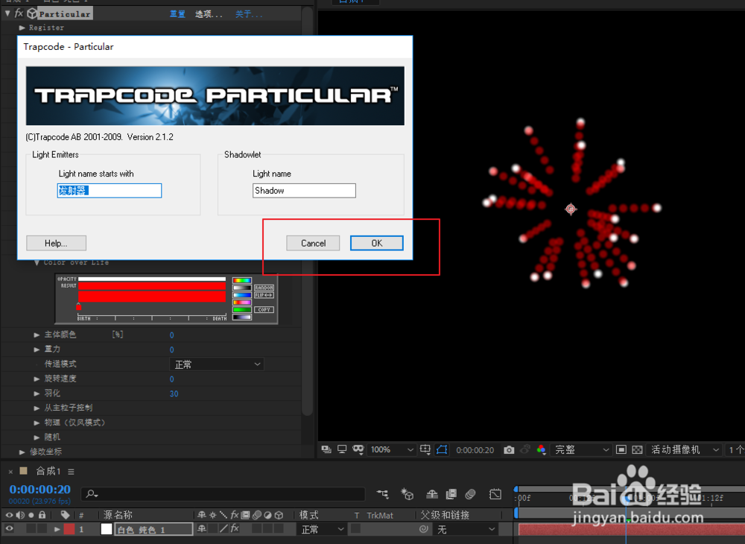Viewport: 745px width, 544px height.
Task: Expand the Register group
Action: coord(22,28)
